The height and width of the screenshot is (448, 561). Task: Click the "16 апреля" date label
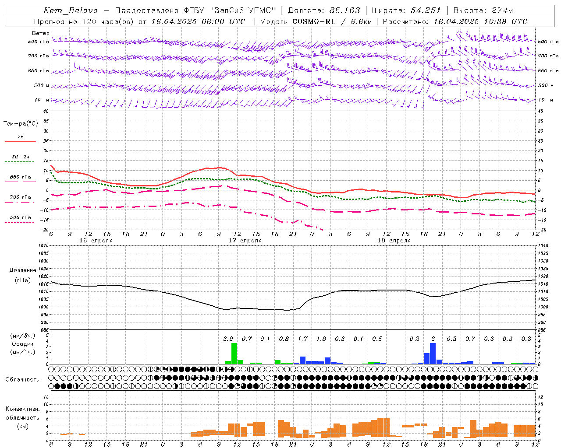(96, 241)
